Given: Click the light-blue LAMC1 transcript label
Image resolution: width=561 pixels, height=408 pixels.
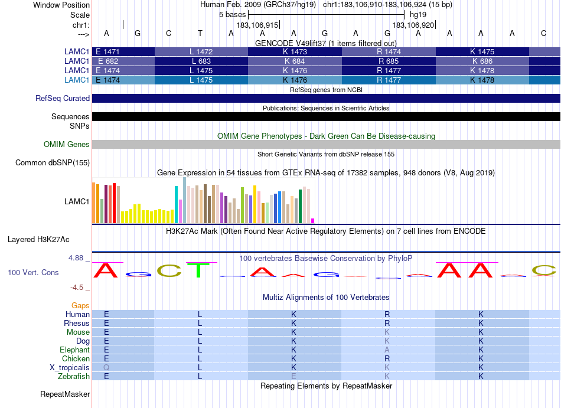Looking at the screenshot, I should coord(77,80).
